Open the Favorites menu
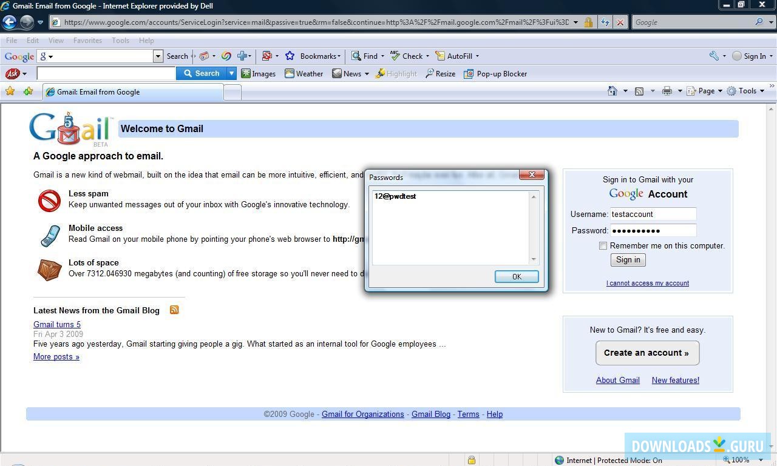This screenshot has height=466, width=777. (87, 41)
